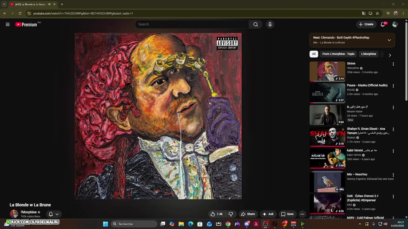Image resolution: width=408 pixels, height=229 pixels.
Task: Open a new browser tab
Action: tap(62, 4)
